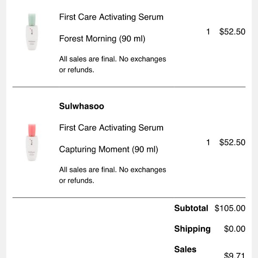Screen dimensions: 258x258
Task: Click the $0.00 shipping amount
Action: click(x=235, y=229)
